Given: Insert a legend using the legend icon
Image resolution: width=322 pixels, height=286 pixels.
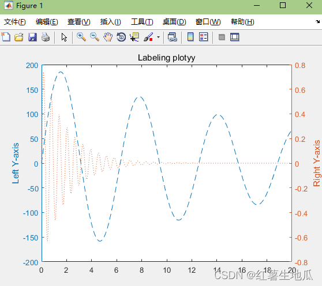Looking at the screenshot, I should 204,37.
